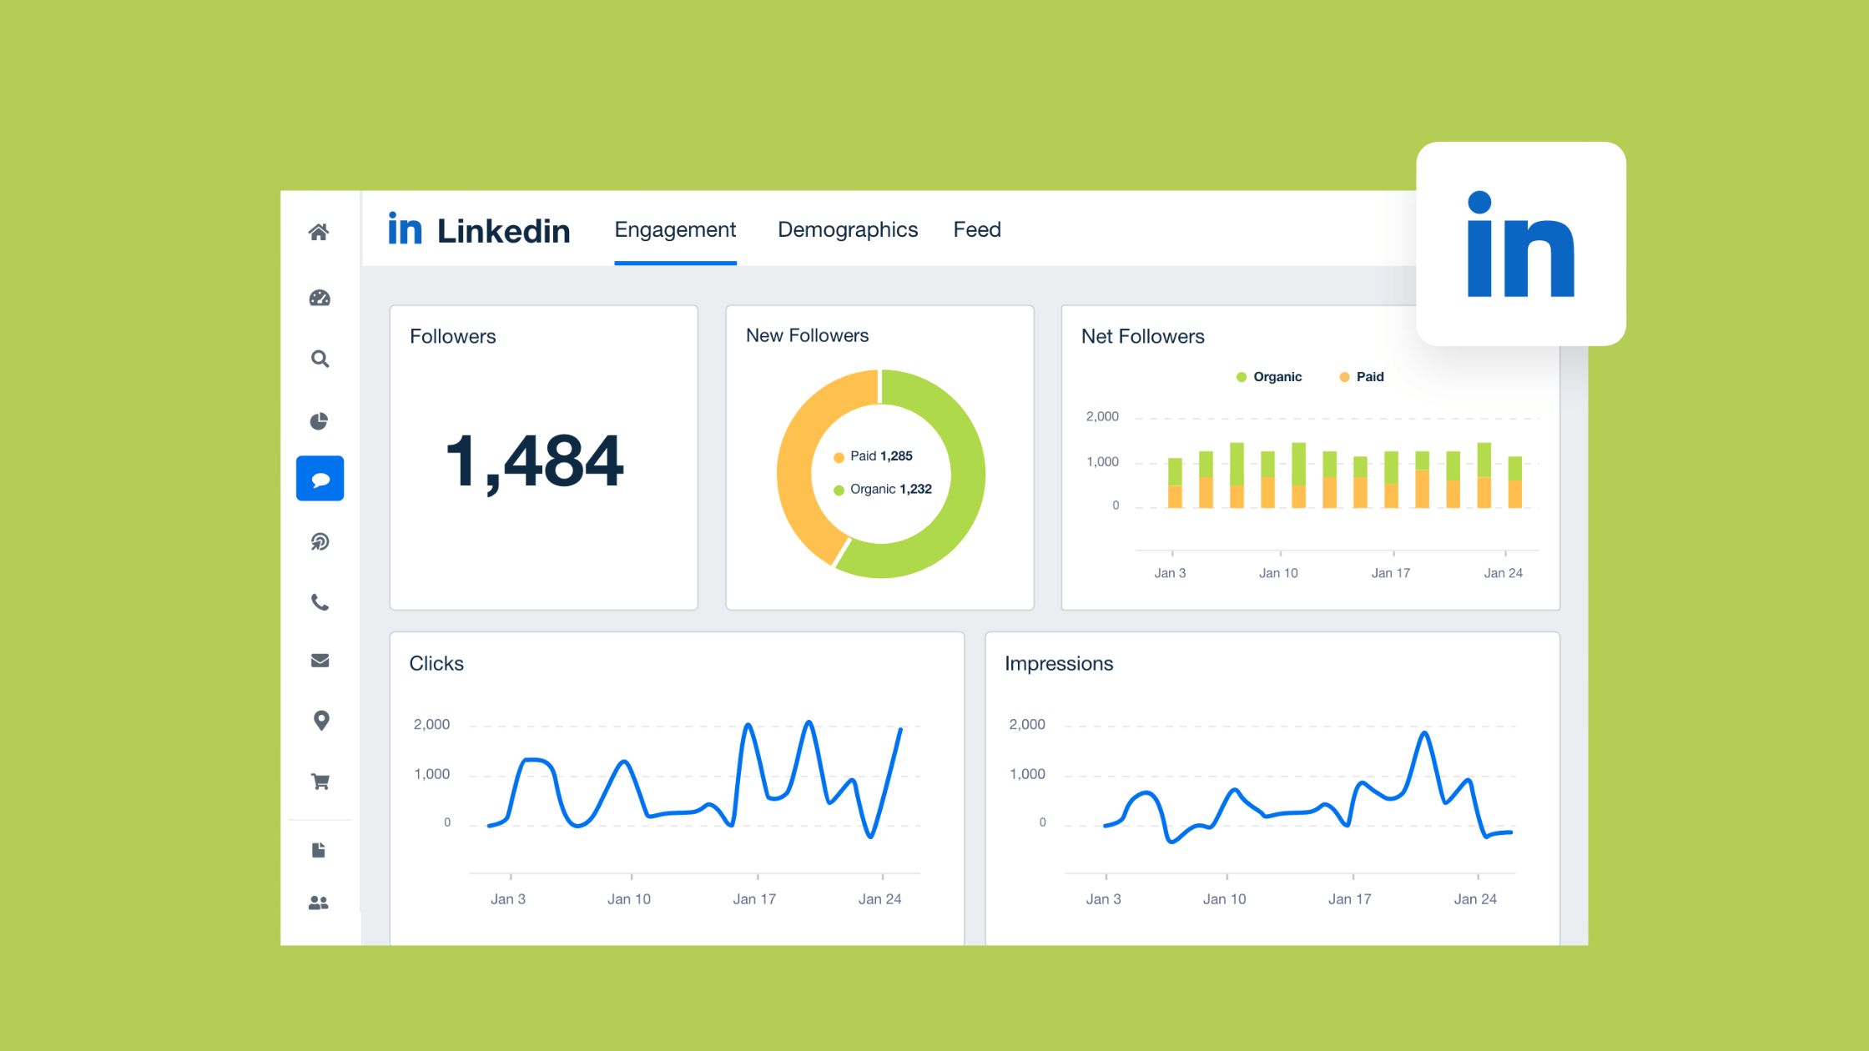
Task: Open the location pin sidebar icon
Action: (x=320, y=721)
